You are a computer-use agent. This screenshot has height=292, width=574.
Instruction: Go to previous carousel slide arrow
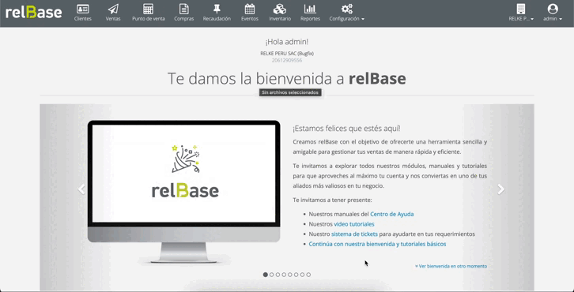81,189
